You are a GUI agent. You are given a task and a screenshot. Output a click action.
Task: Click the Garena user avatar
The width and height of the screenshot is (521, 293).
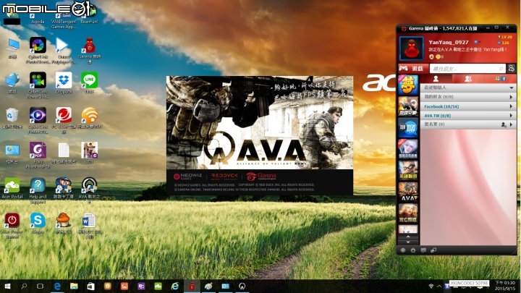click(x=412, y=48)
